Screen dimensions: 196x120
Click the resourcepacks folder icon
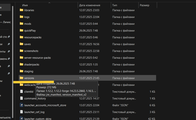coord(21,37)
